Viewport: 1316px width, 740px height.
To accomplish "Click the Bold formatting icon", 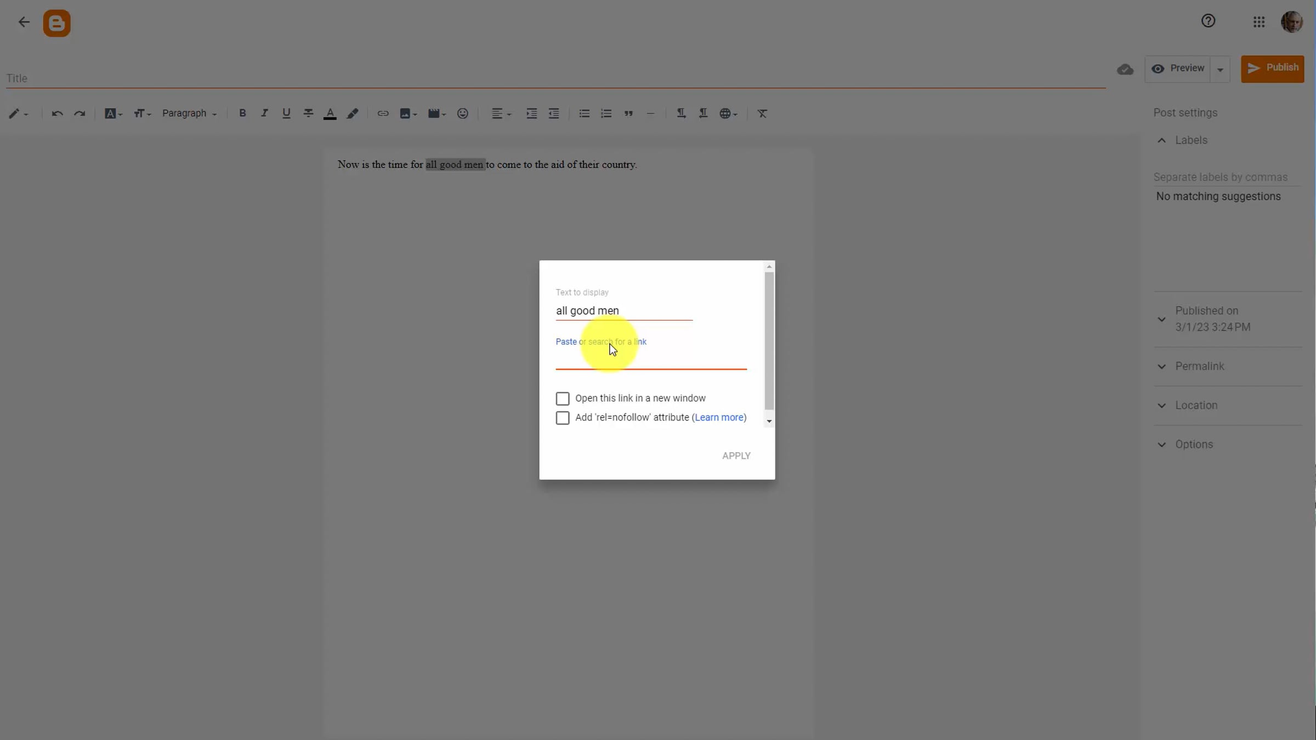I will click(x=242, y=113).
